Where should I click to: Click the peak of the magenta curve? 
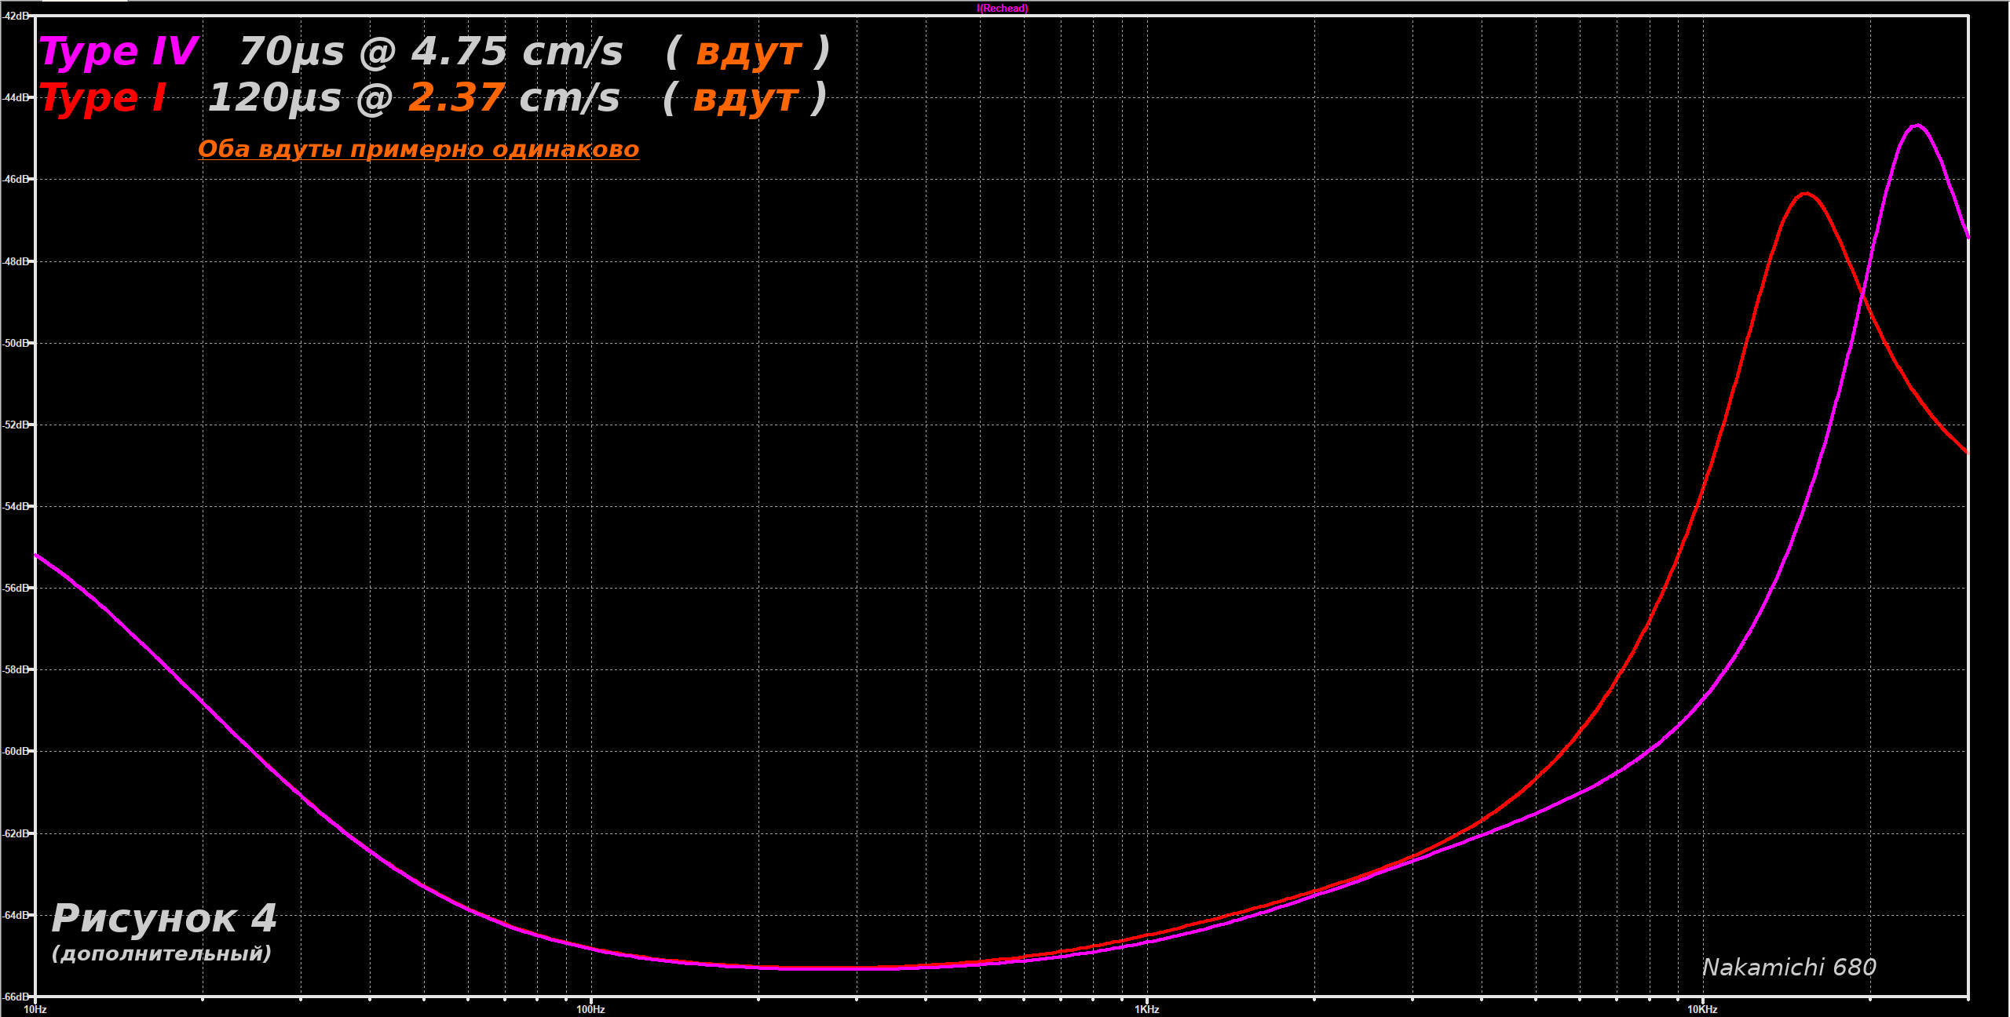tap(1917, 125)
